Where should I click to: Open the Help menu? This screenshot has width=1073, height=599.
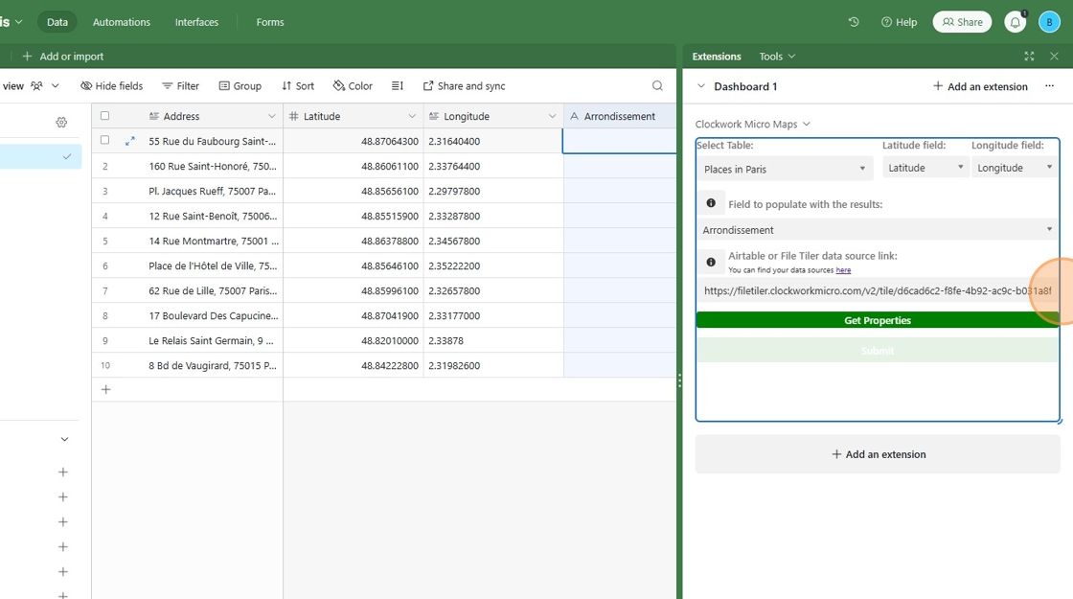pos(900,22)
